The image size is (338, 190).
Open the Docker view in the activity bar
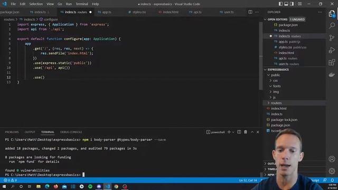pos(332,75)
